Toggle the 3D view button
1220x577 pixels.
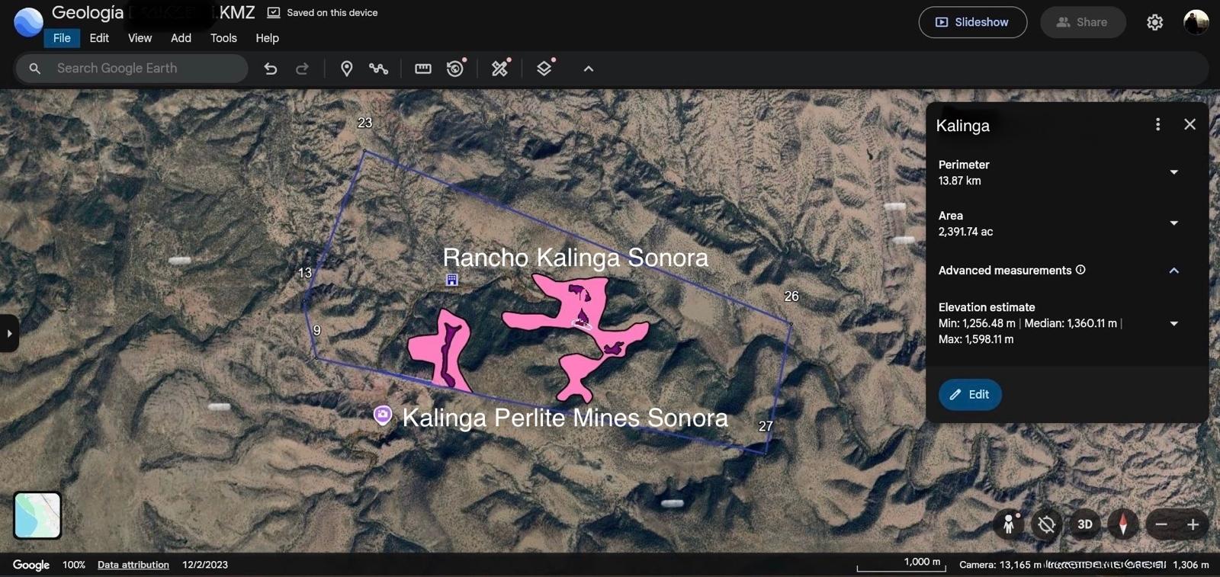coord(1084,524)
